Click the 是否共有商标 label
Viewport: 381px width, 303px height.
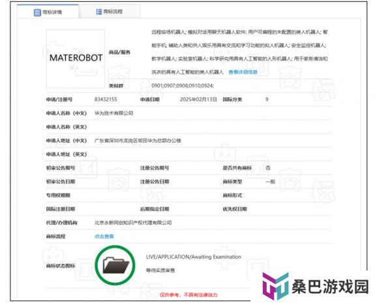tap(237, 167)
